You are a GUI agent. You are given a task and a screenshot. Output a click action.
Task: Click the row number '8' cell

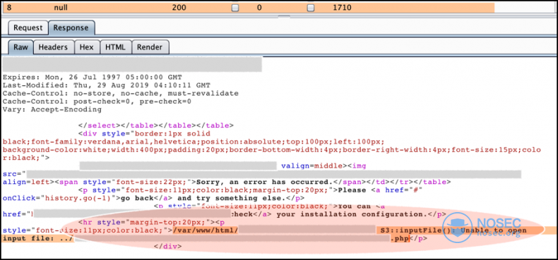click(9, 8)
